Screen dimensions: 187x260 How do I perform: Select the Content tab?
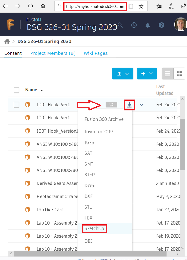click(13, 53)
